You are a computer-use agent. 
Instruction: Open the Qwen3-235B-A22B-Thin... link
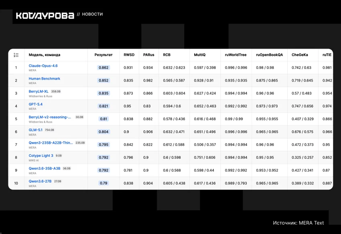tap(51, 143)
